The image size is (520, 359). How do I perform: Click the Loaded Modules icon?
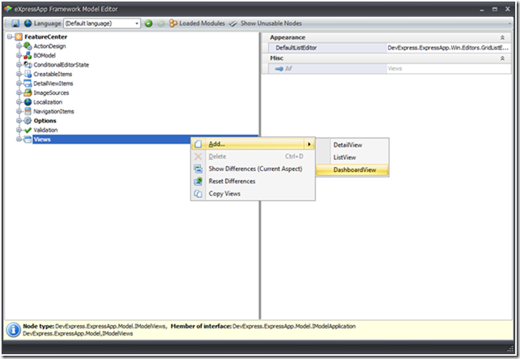(x=173, y=24)
